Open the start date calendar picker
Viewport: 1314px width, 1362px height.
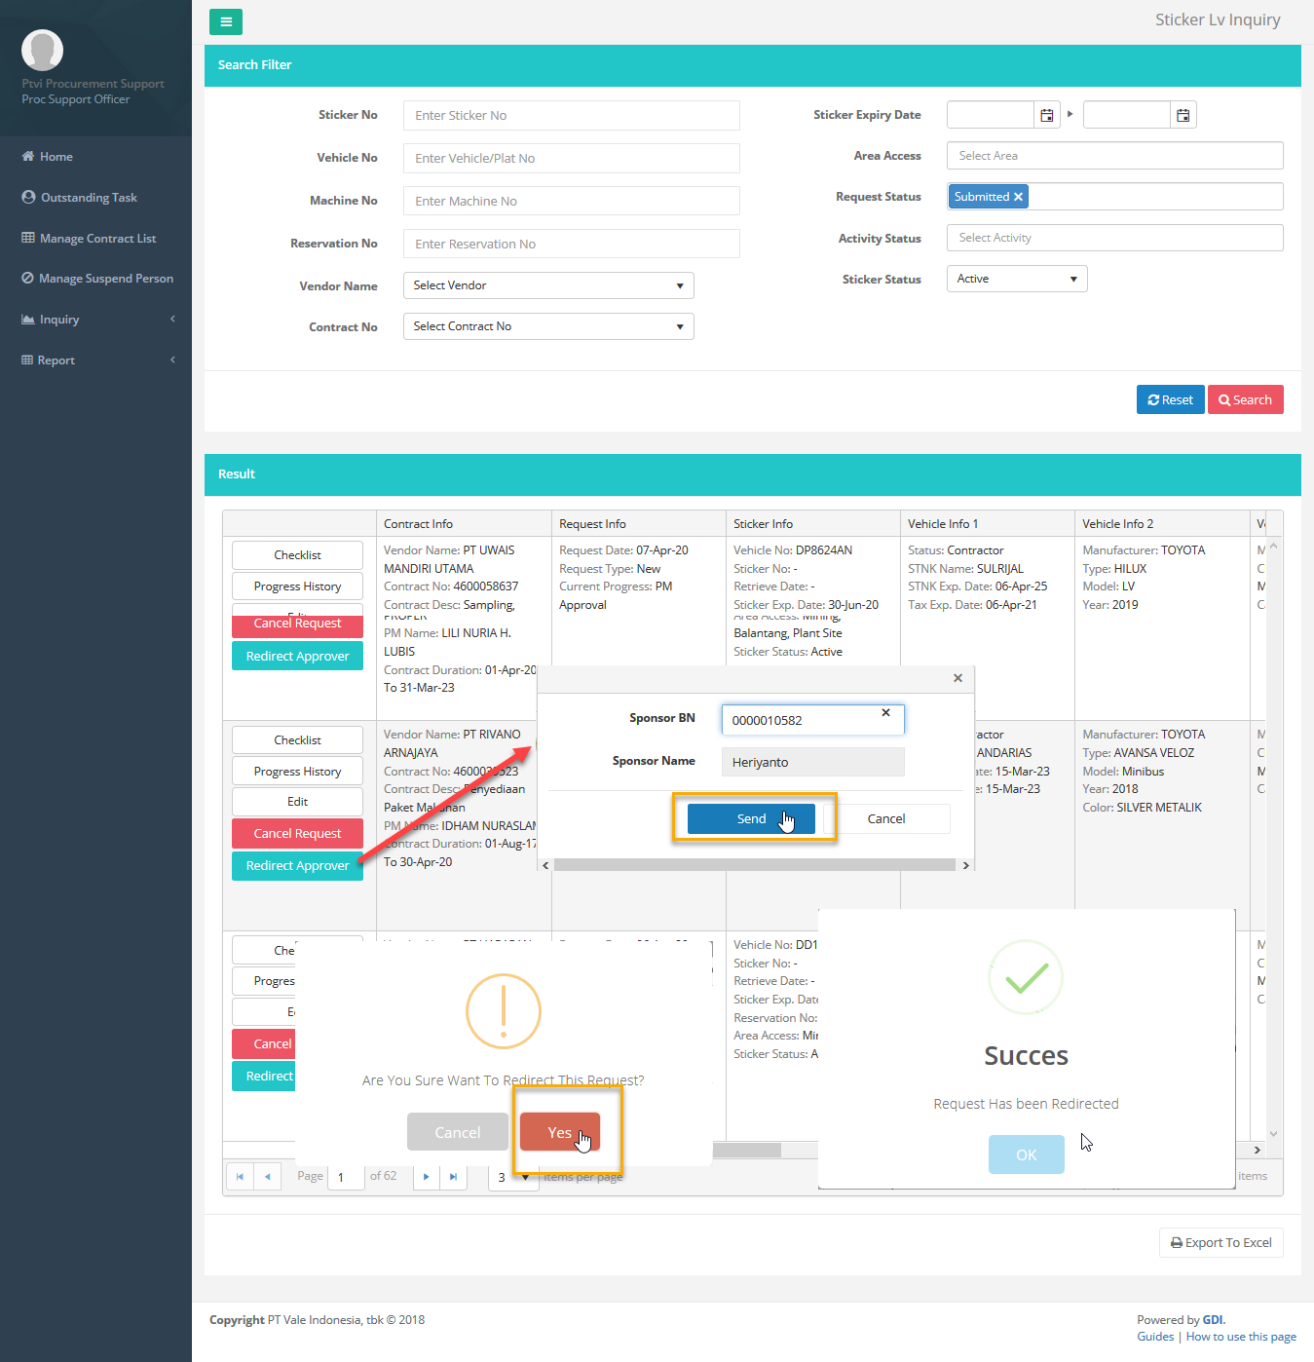coord(1047,115)
